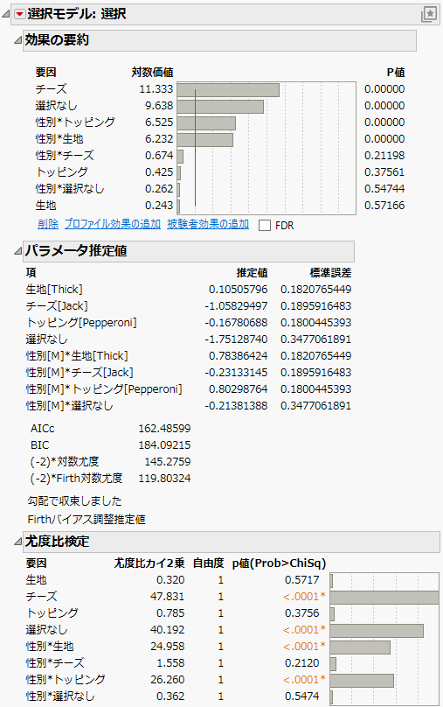443x707 pixels.
Task: Collapse the 選択モデル: 選択 outline
Action: point(5,14)
